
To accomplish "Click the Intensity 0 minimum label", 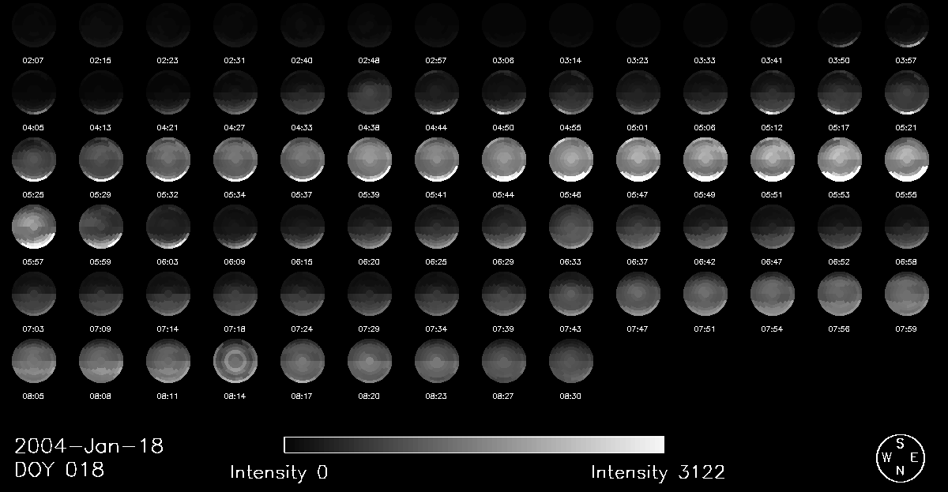I will [x=279, y=473].
